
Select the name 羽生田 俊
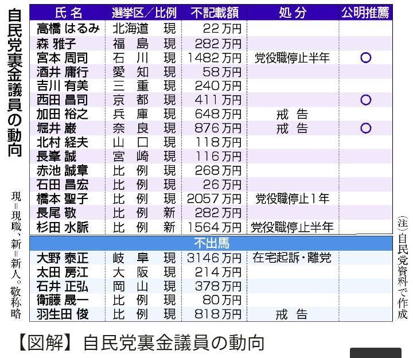coord(62,314)
